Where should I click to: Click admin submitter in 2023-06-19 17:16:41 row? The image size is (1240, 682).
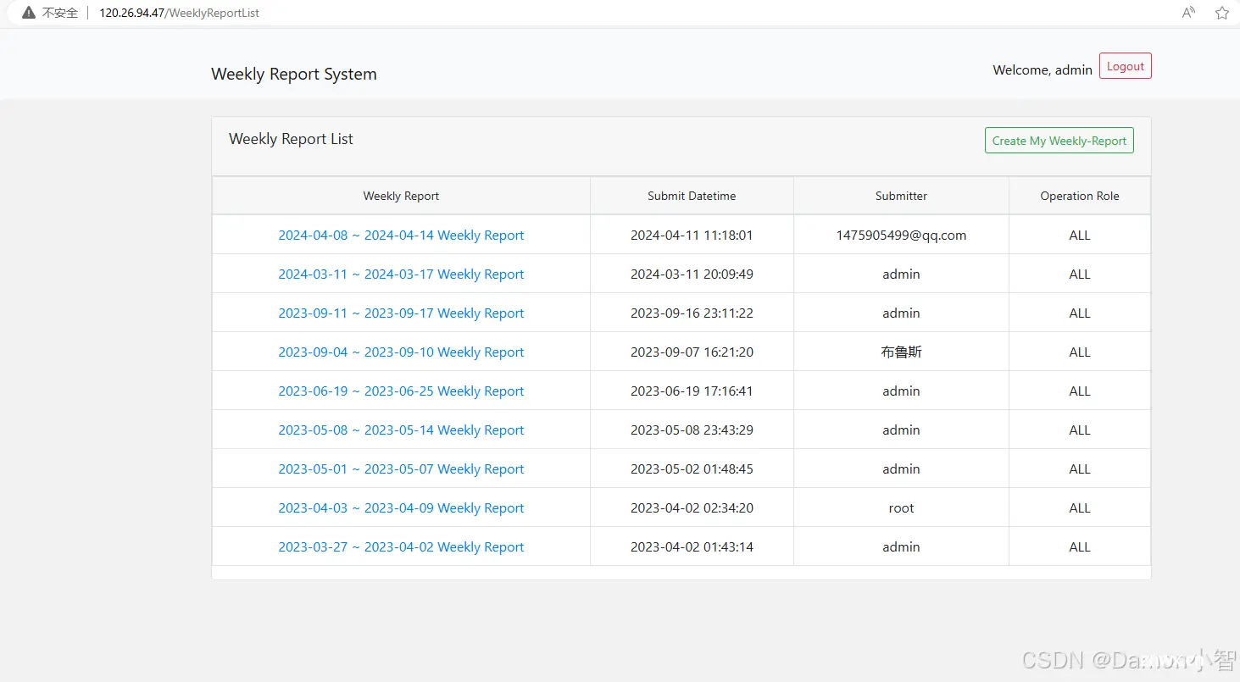click(901, 391)
